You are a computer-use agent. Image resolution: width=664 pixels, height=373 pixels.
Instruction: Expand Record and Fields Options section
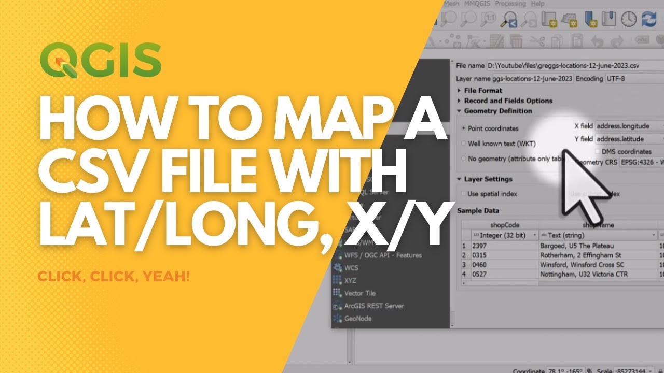point(505,101)
